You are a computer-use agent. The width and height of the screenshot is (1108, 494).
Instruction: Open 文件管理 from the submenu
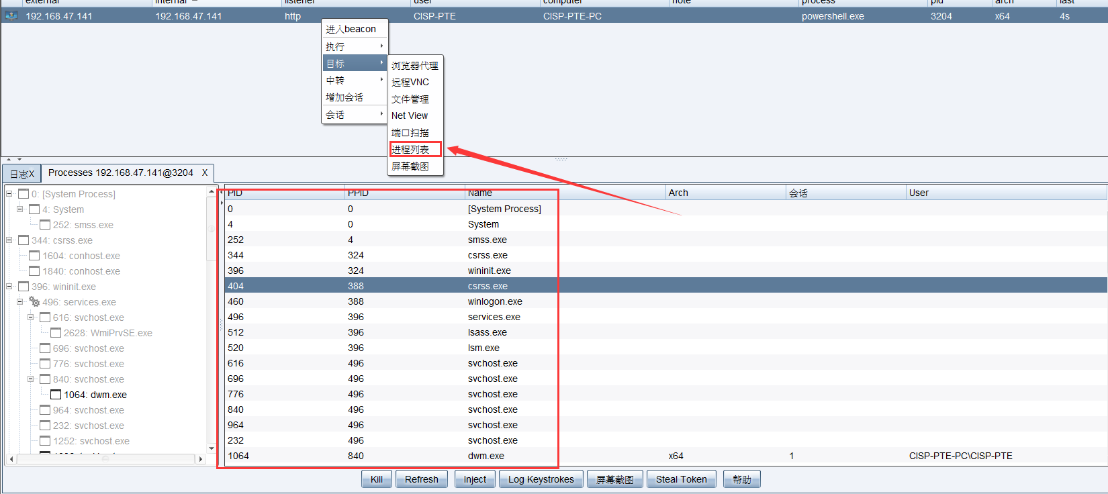click(415, 99)
